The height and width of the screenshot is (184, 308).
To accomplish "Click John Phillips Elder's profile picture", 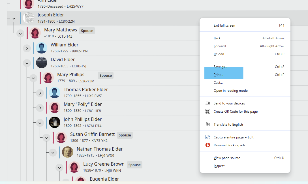I will pyautogui.click(x=55, y=122).
